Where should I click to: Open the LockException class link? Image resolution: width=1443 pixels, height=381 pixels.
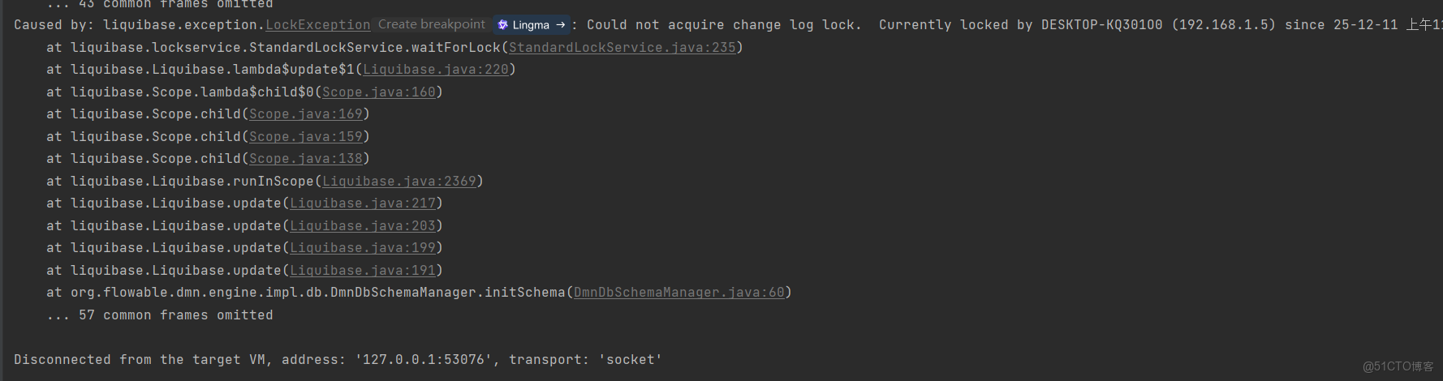[x=318, y=25]
